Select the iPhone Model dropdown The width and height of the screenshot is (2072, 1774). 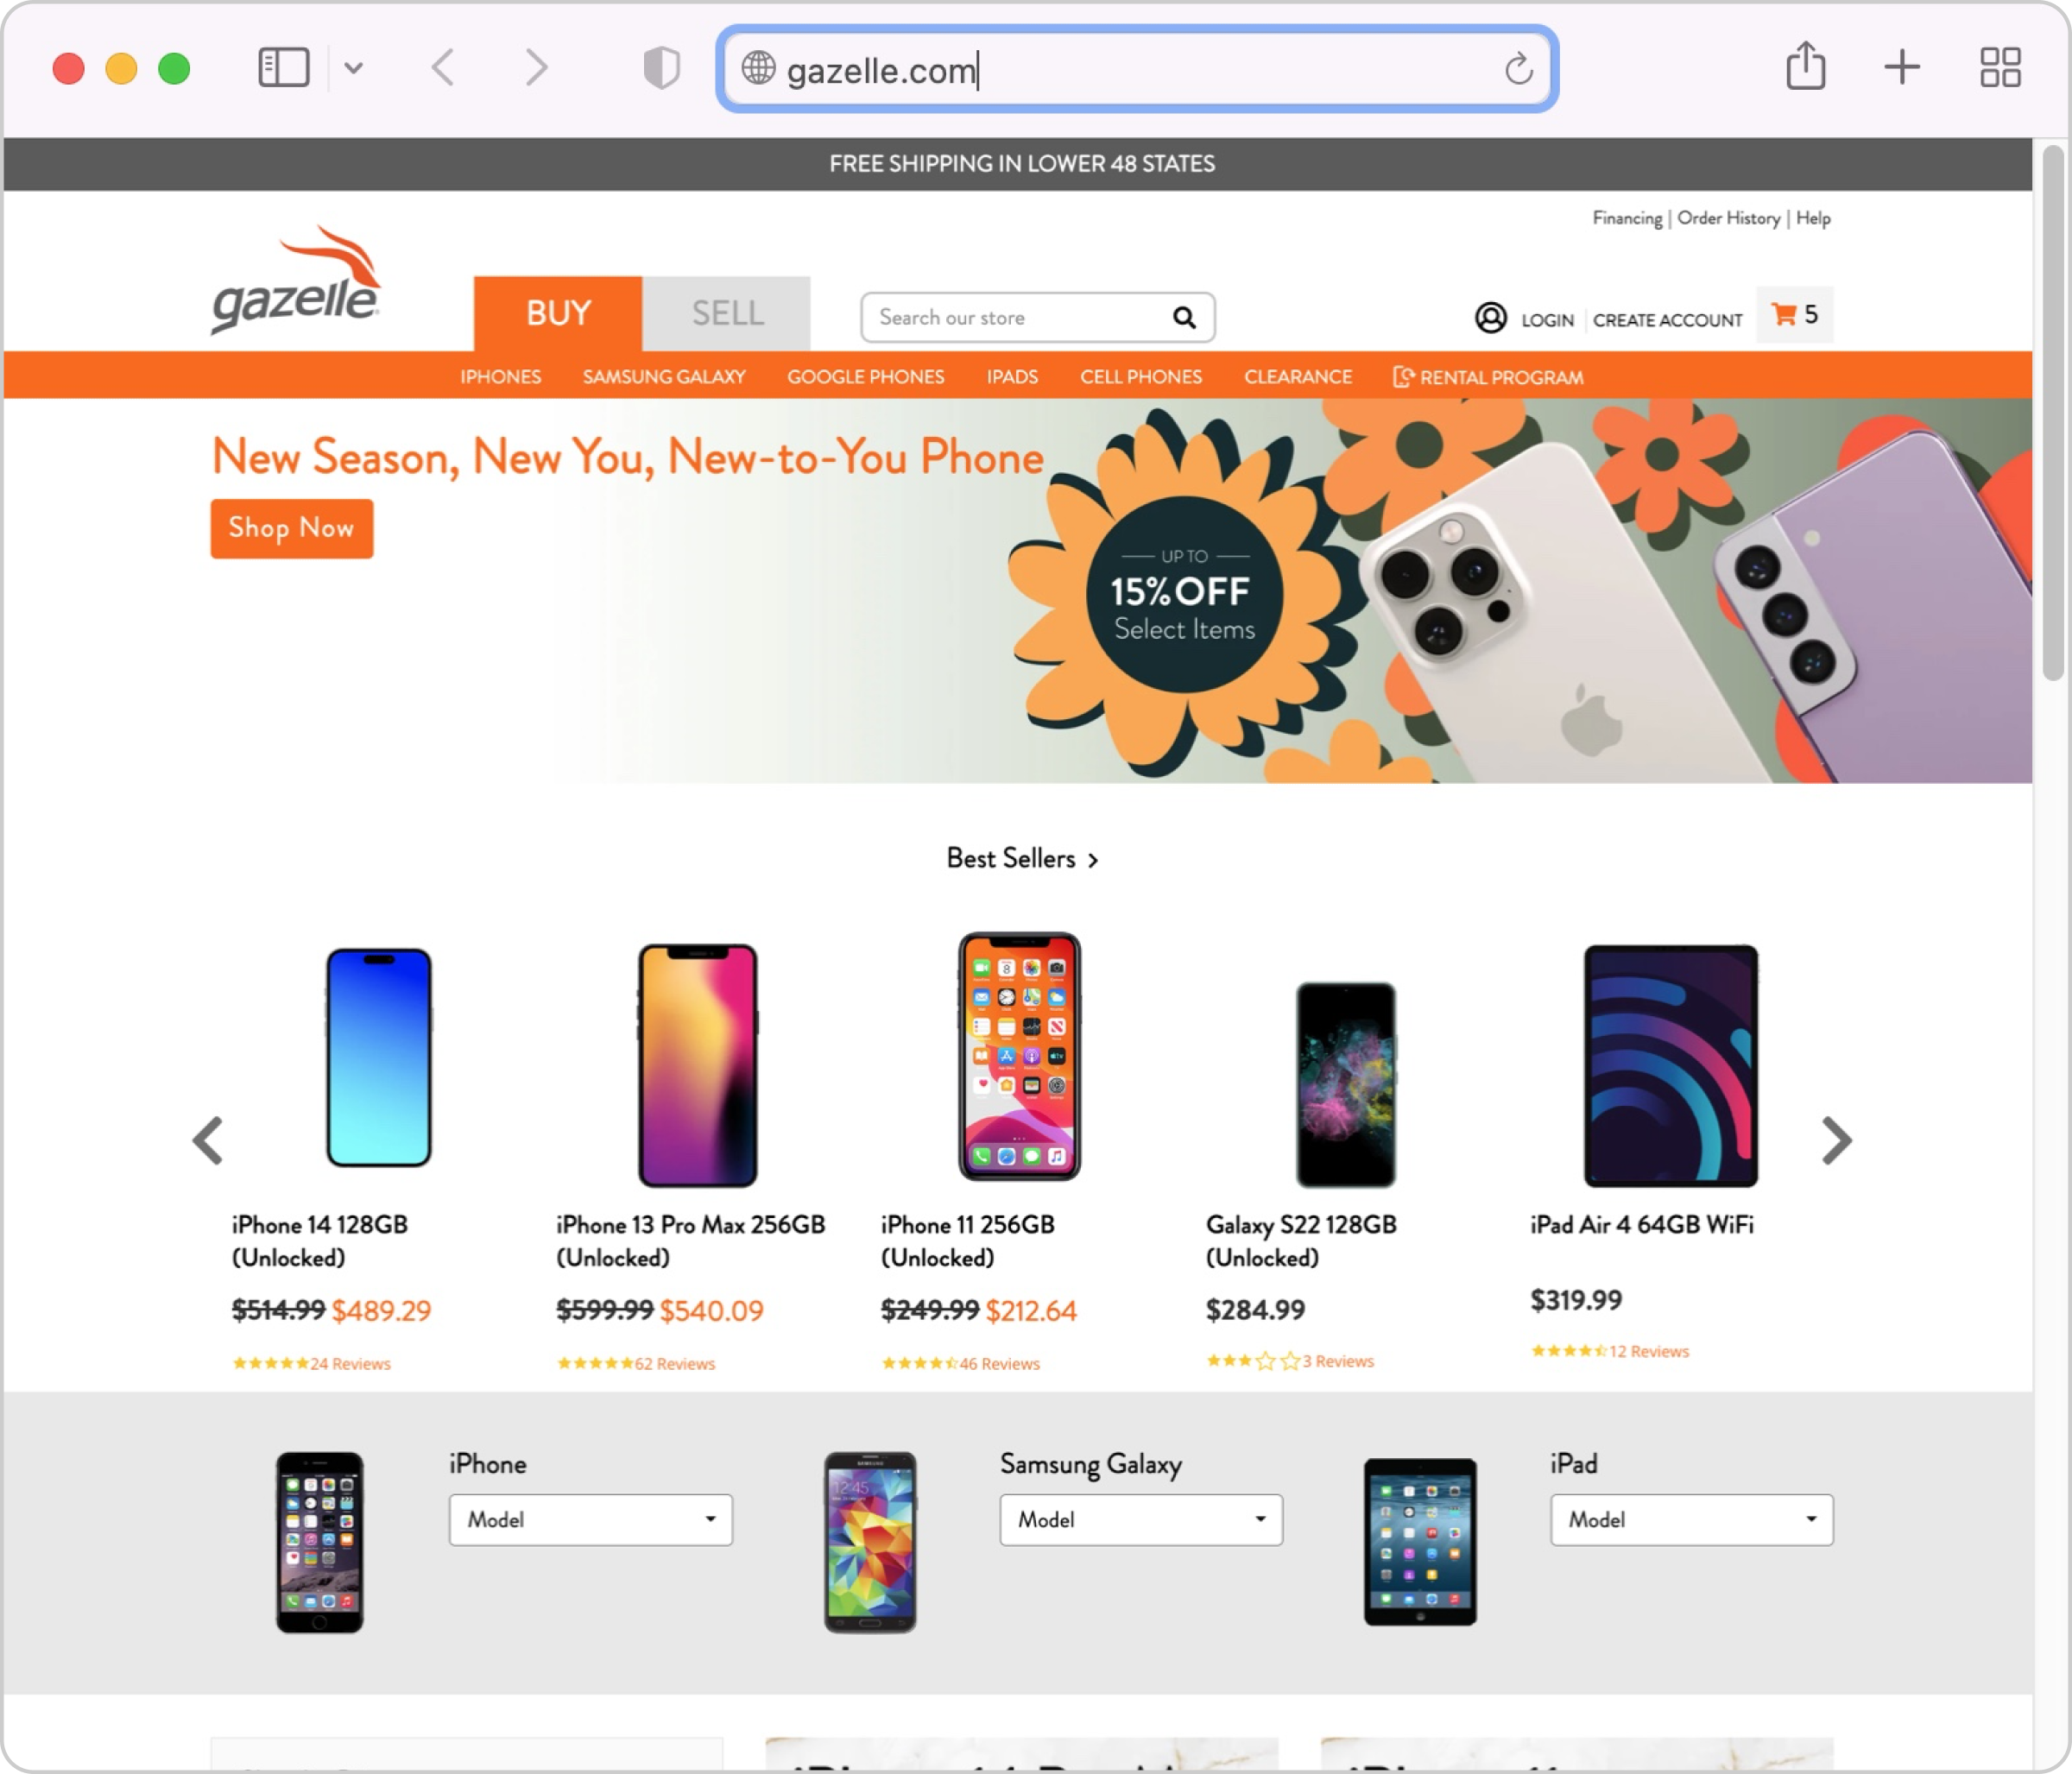click(588, 1517)
